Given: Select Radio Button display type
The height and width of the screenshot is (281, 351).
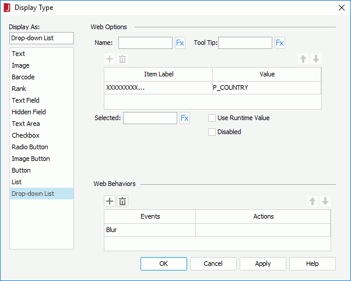Looking at the screenshot, I should click(30, 147).
